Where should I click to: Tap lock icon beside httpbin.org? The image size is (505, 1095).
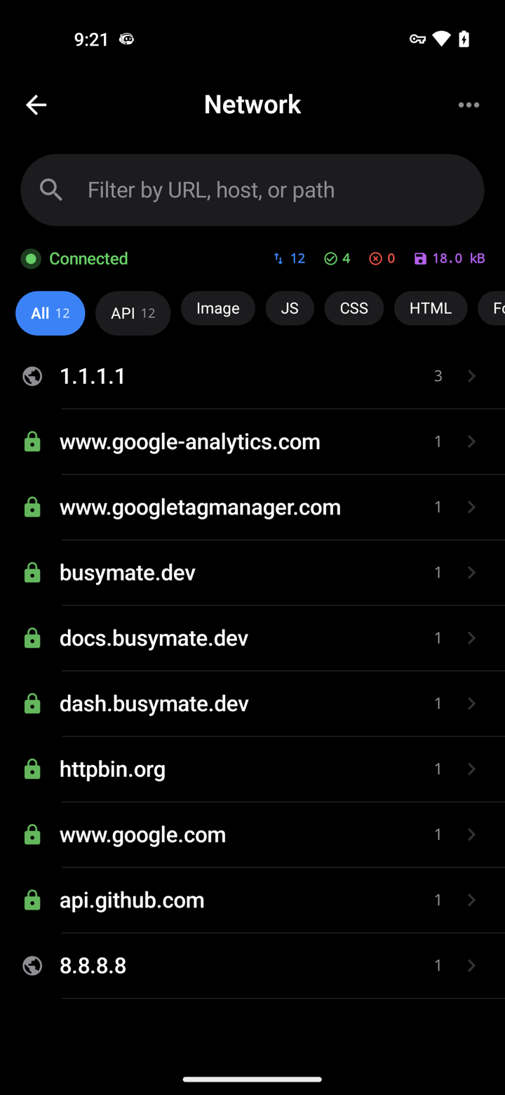click(32, 769)
